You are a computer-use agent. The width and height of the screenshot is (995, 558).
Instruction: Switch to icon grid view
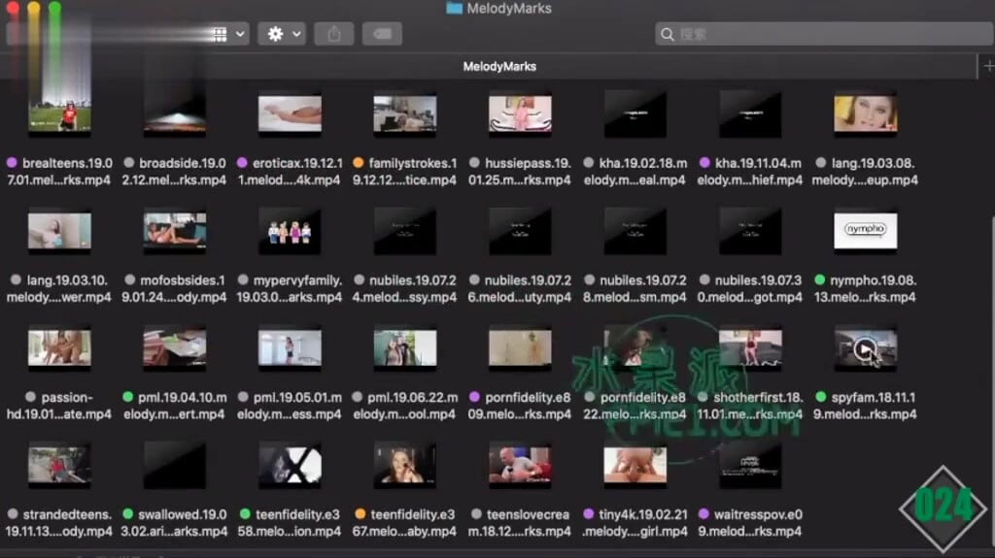pos(220,34)
